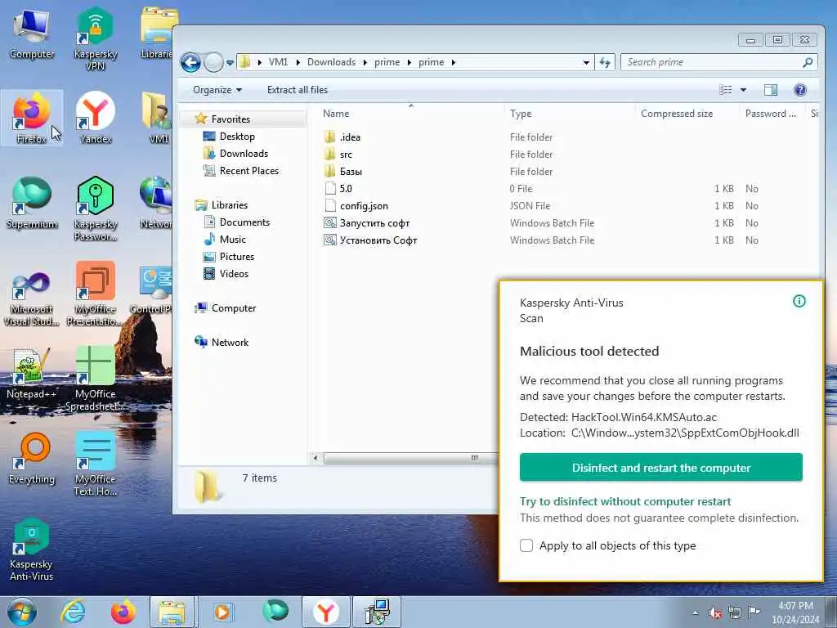Open the Organize dropdown menu
The height and width of the screenshot is (628, 837).
click(217, 90)
